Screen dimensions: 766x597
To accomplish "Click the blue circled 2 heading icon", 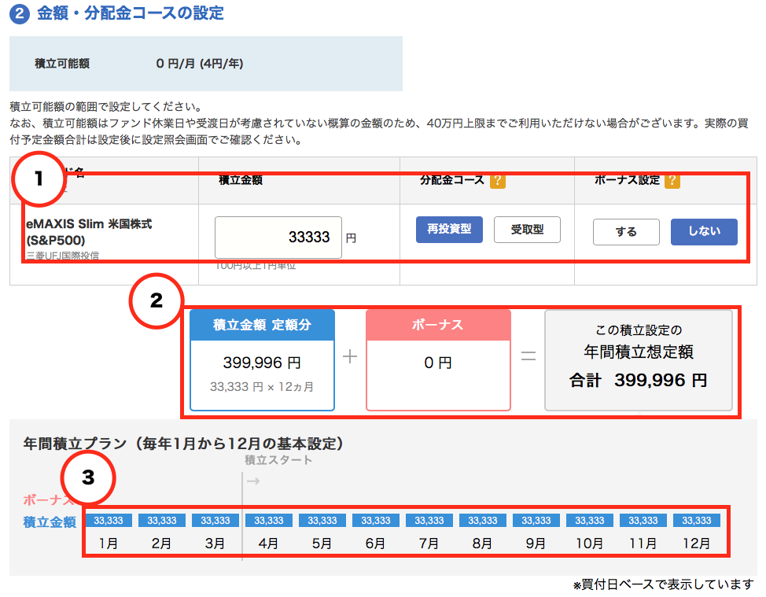I will coord(19,14).
